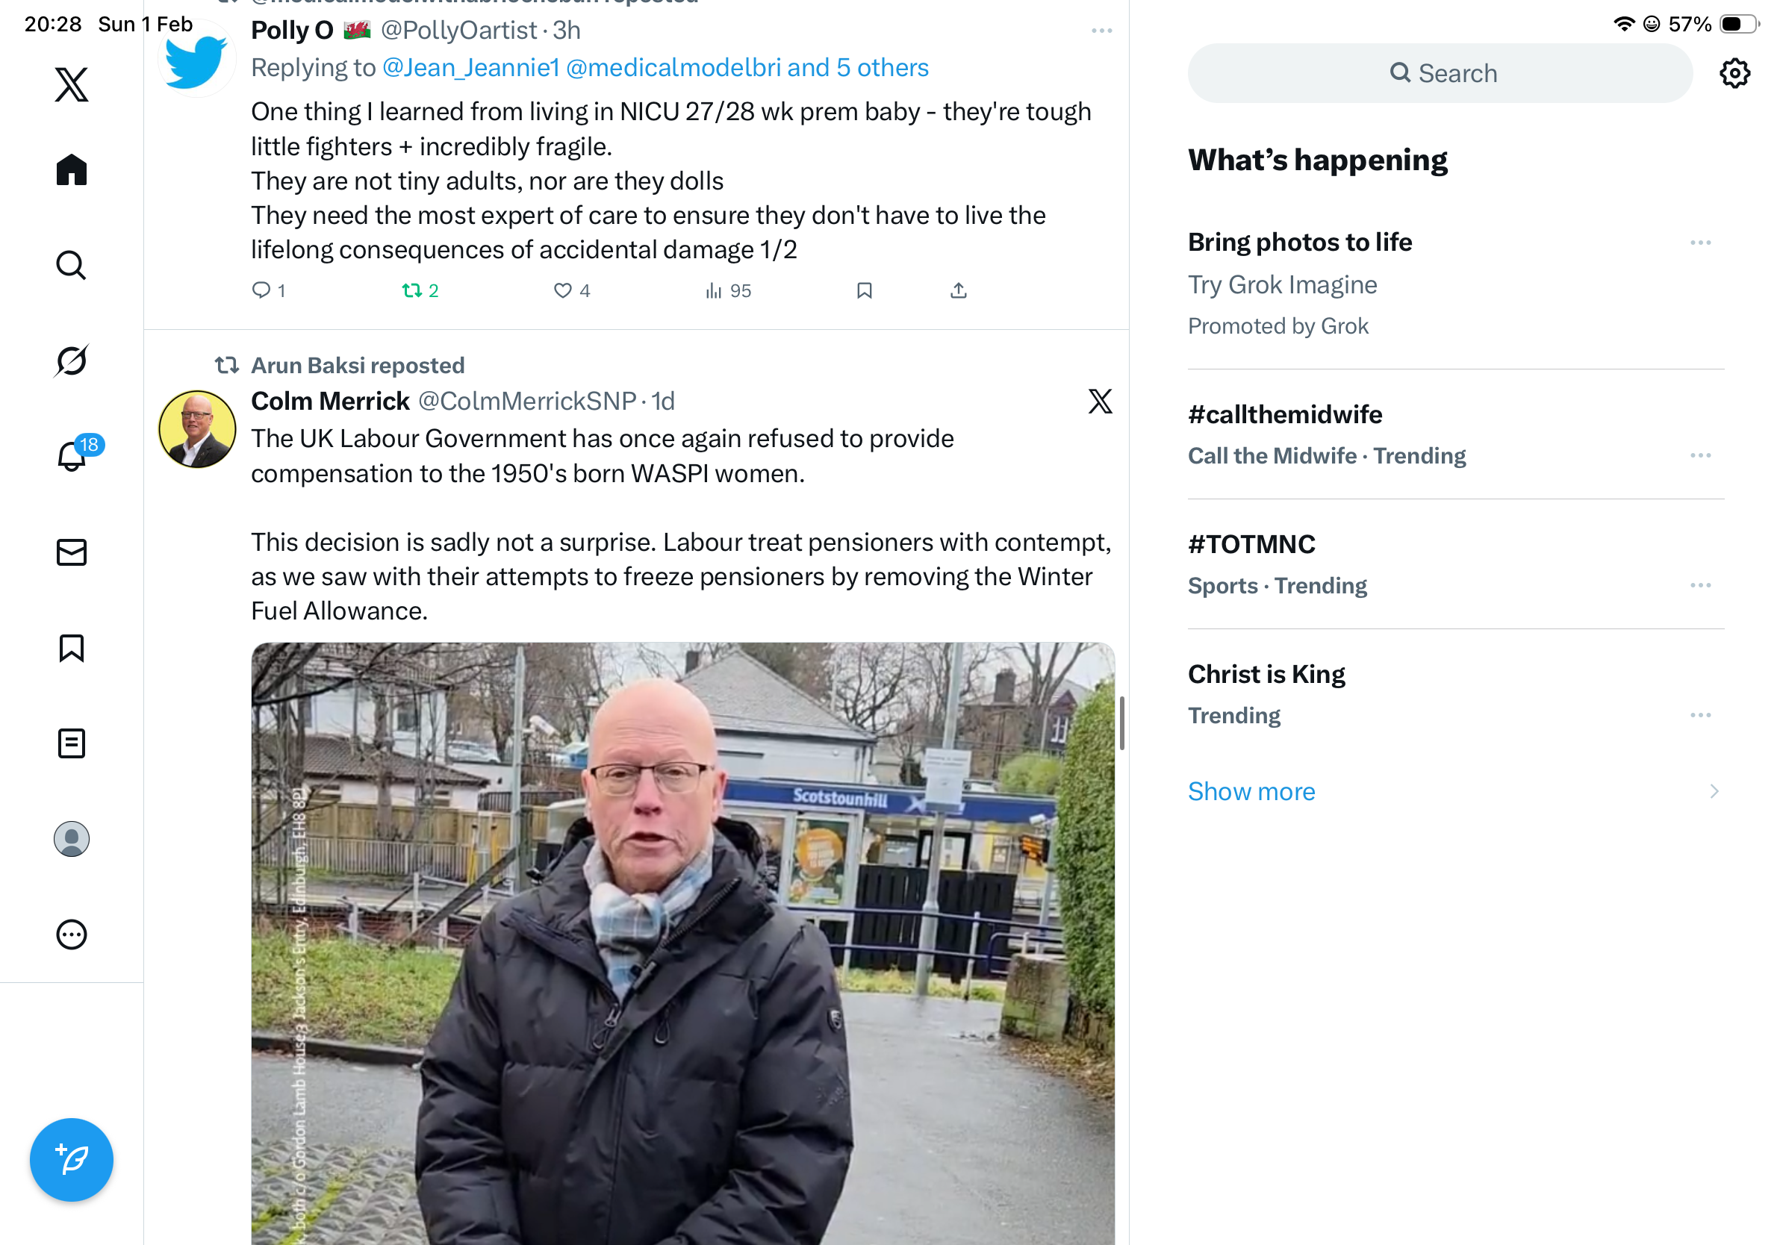
Task: Open Lists icon in sidebar
Action: point(72,743)
